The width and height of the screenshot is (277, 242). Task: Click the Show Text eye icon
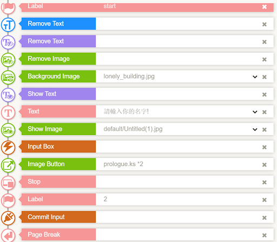(x=8, y=95)
